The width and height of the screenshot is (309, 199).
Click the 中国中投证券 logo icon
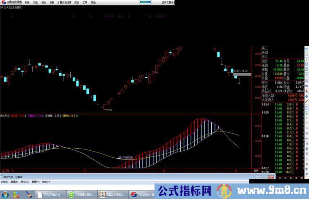(x=11, y=2)
